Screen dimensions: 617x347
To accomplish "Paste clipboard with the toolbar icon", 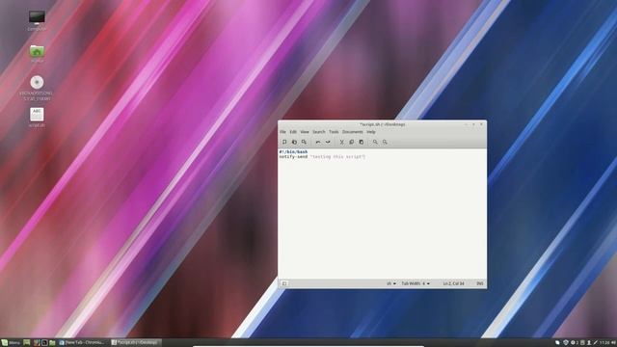I will tap(362, 142).
